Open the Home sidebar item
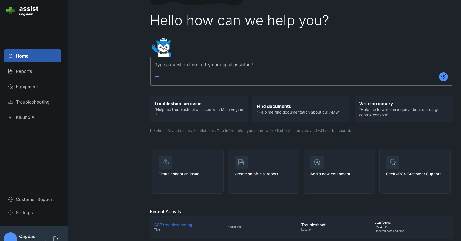Viewport: 461px width, 241px height. pos(32,56)
